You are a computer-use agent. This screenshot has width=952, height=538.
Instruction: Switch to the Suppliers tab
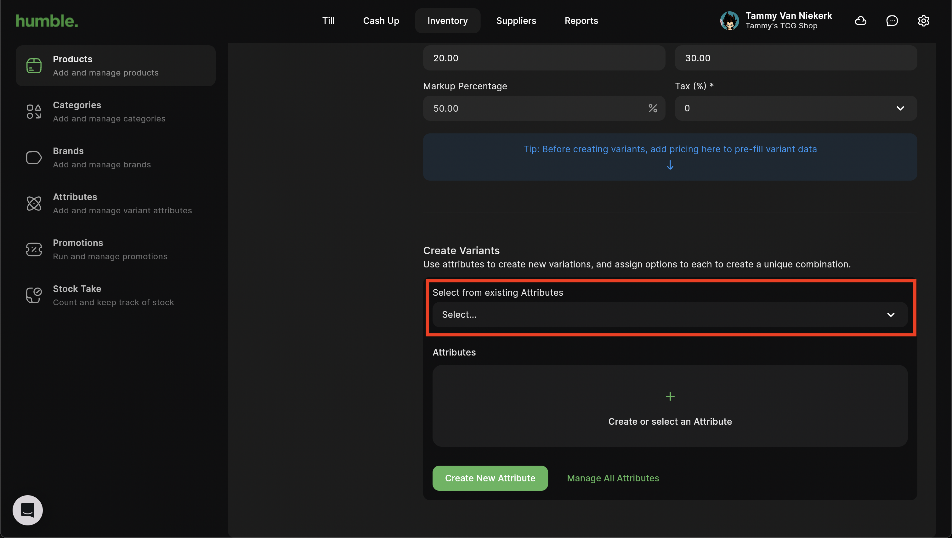click(516, 21)
